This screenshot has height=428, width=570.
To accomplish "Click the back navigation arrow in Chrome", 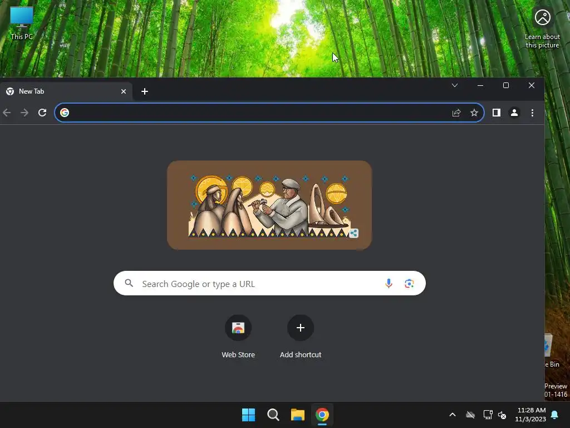I will tap(7, 113).
